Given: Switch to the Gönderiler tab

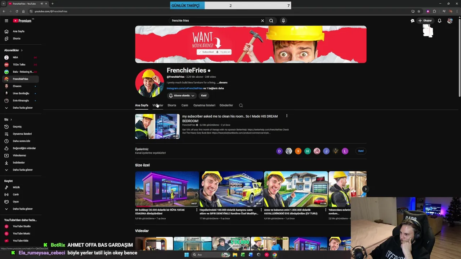Looking at the screenshot, I should (226, 105).
